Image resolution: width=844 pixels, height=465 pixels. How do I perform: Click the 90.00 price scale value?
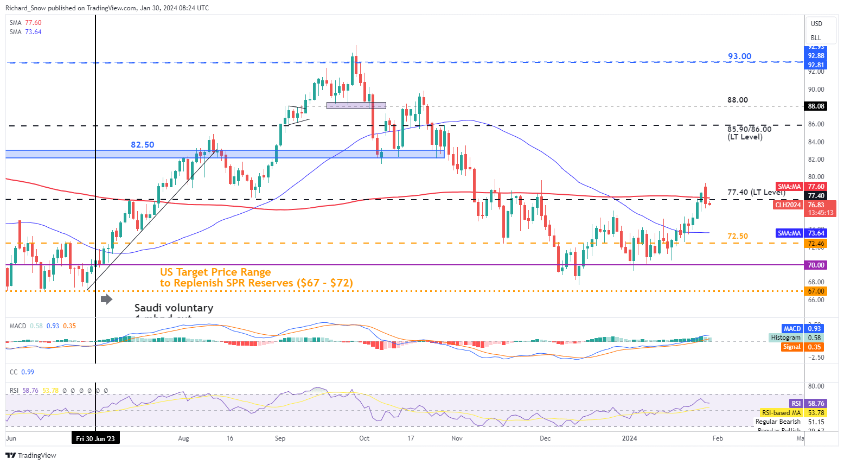coord(816,90)
